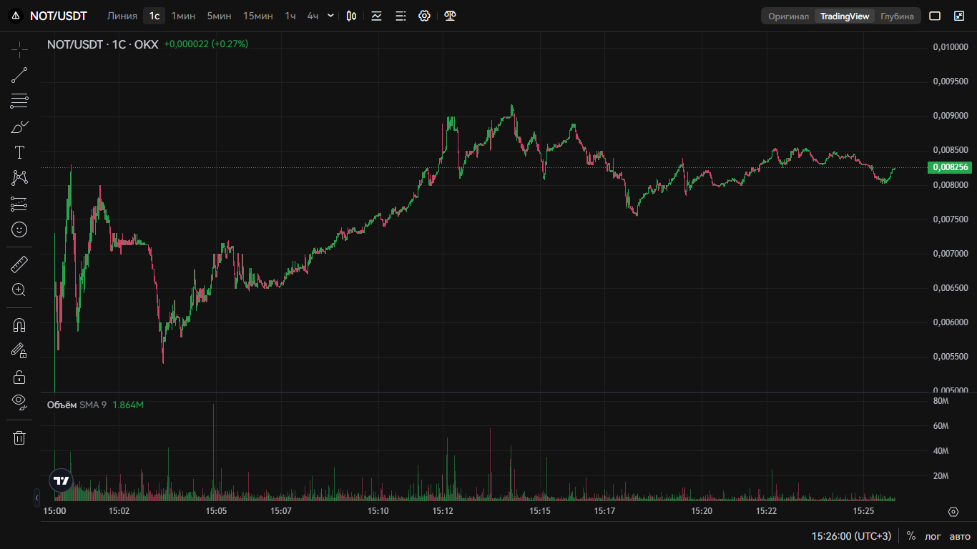Open the emoji icons tool
977x549 pixels.
19,229
